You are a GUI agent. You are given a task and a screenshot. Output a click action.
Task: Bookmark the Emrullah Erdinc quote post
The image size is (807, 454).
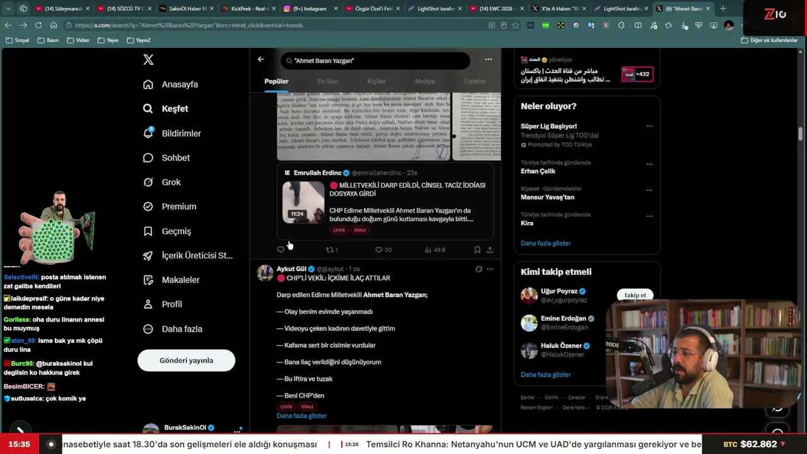tap(477, 250)
